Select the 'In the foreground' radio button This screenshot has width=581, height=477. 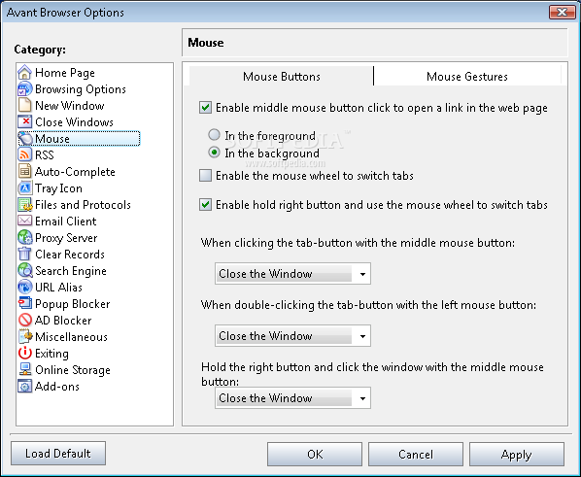214,135
